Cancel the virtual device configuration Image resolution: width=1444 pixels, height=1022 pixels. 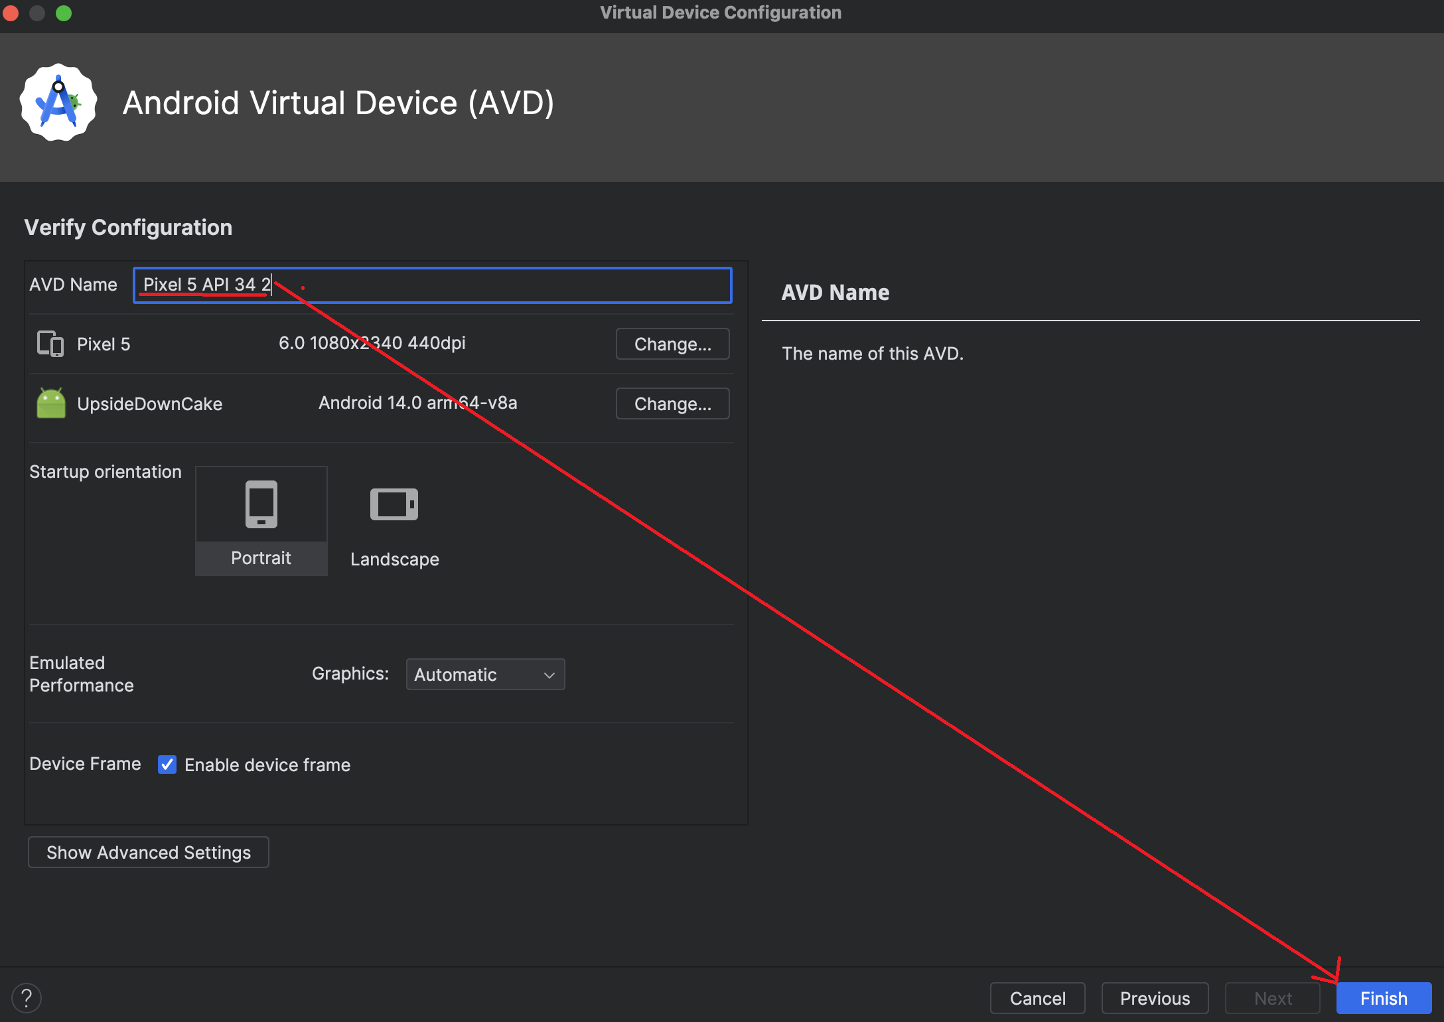(1037, 998)
